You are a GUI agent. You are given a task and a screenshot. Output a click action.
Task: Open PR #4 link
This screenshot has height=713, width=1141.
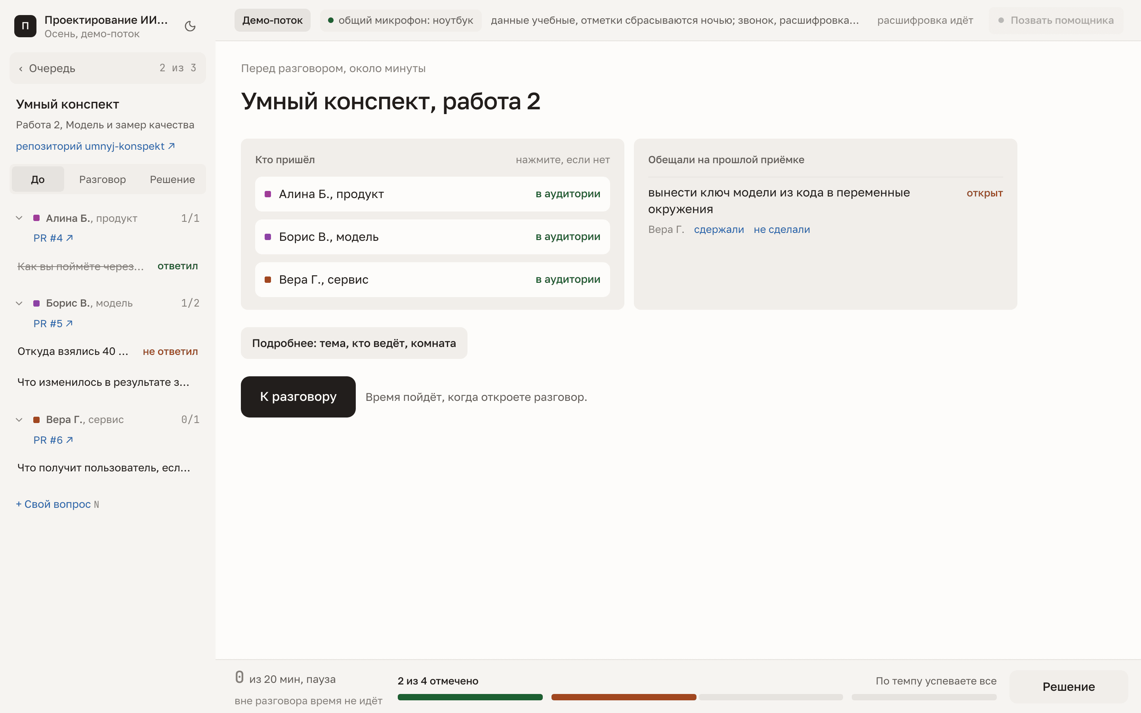pyautogui.click(x=53, y=238)
